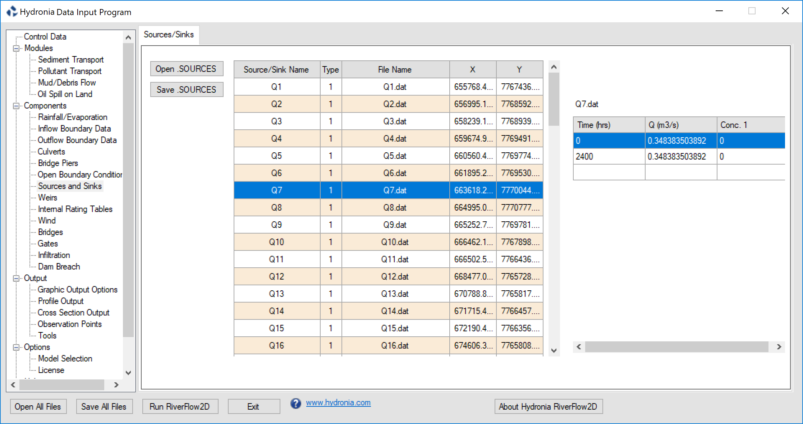Open Sediment Transport module
Screen dimensions: 803x424
point(71,60)
